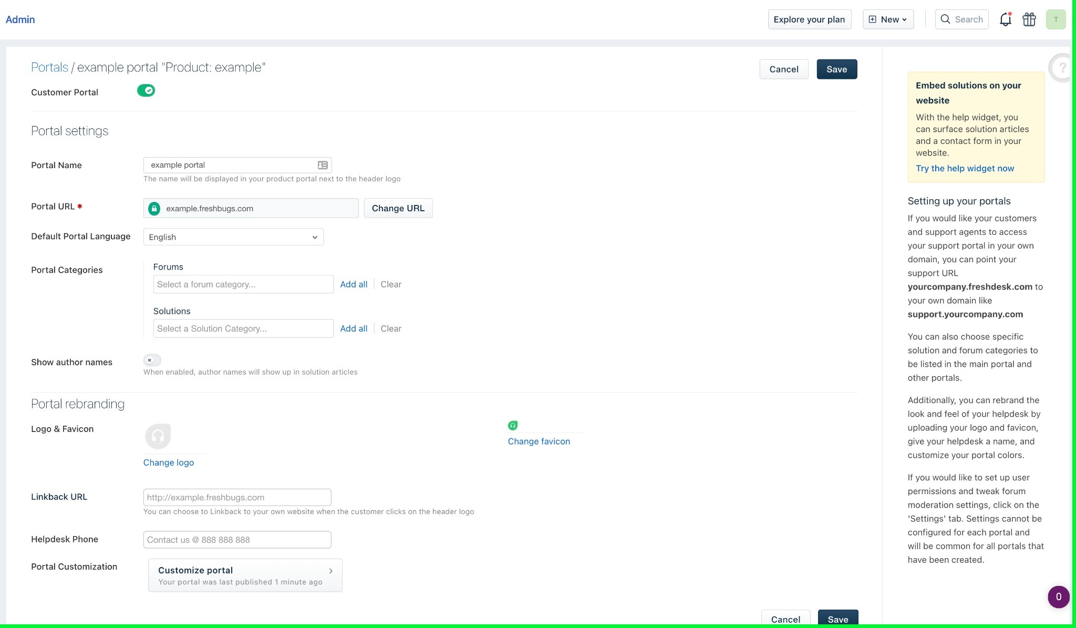
Task: Click the bottom Cancel button
Action: coord(785,619)
